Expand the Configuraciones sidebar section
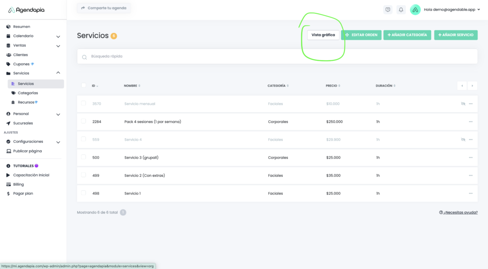Screen dimensions: 488x269 [x=58, y=142]
